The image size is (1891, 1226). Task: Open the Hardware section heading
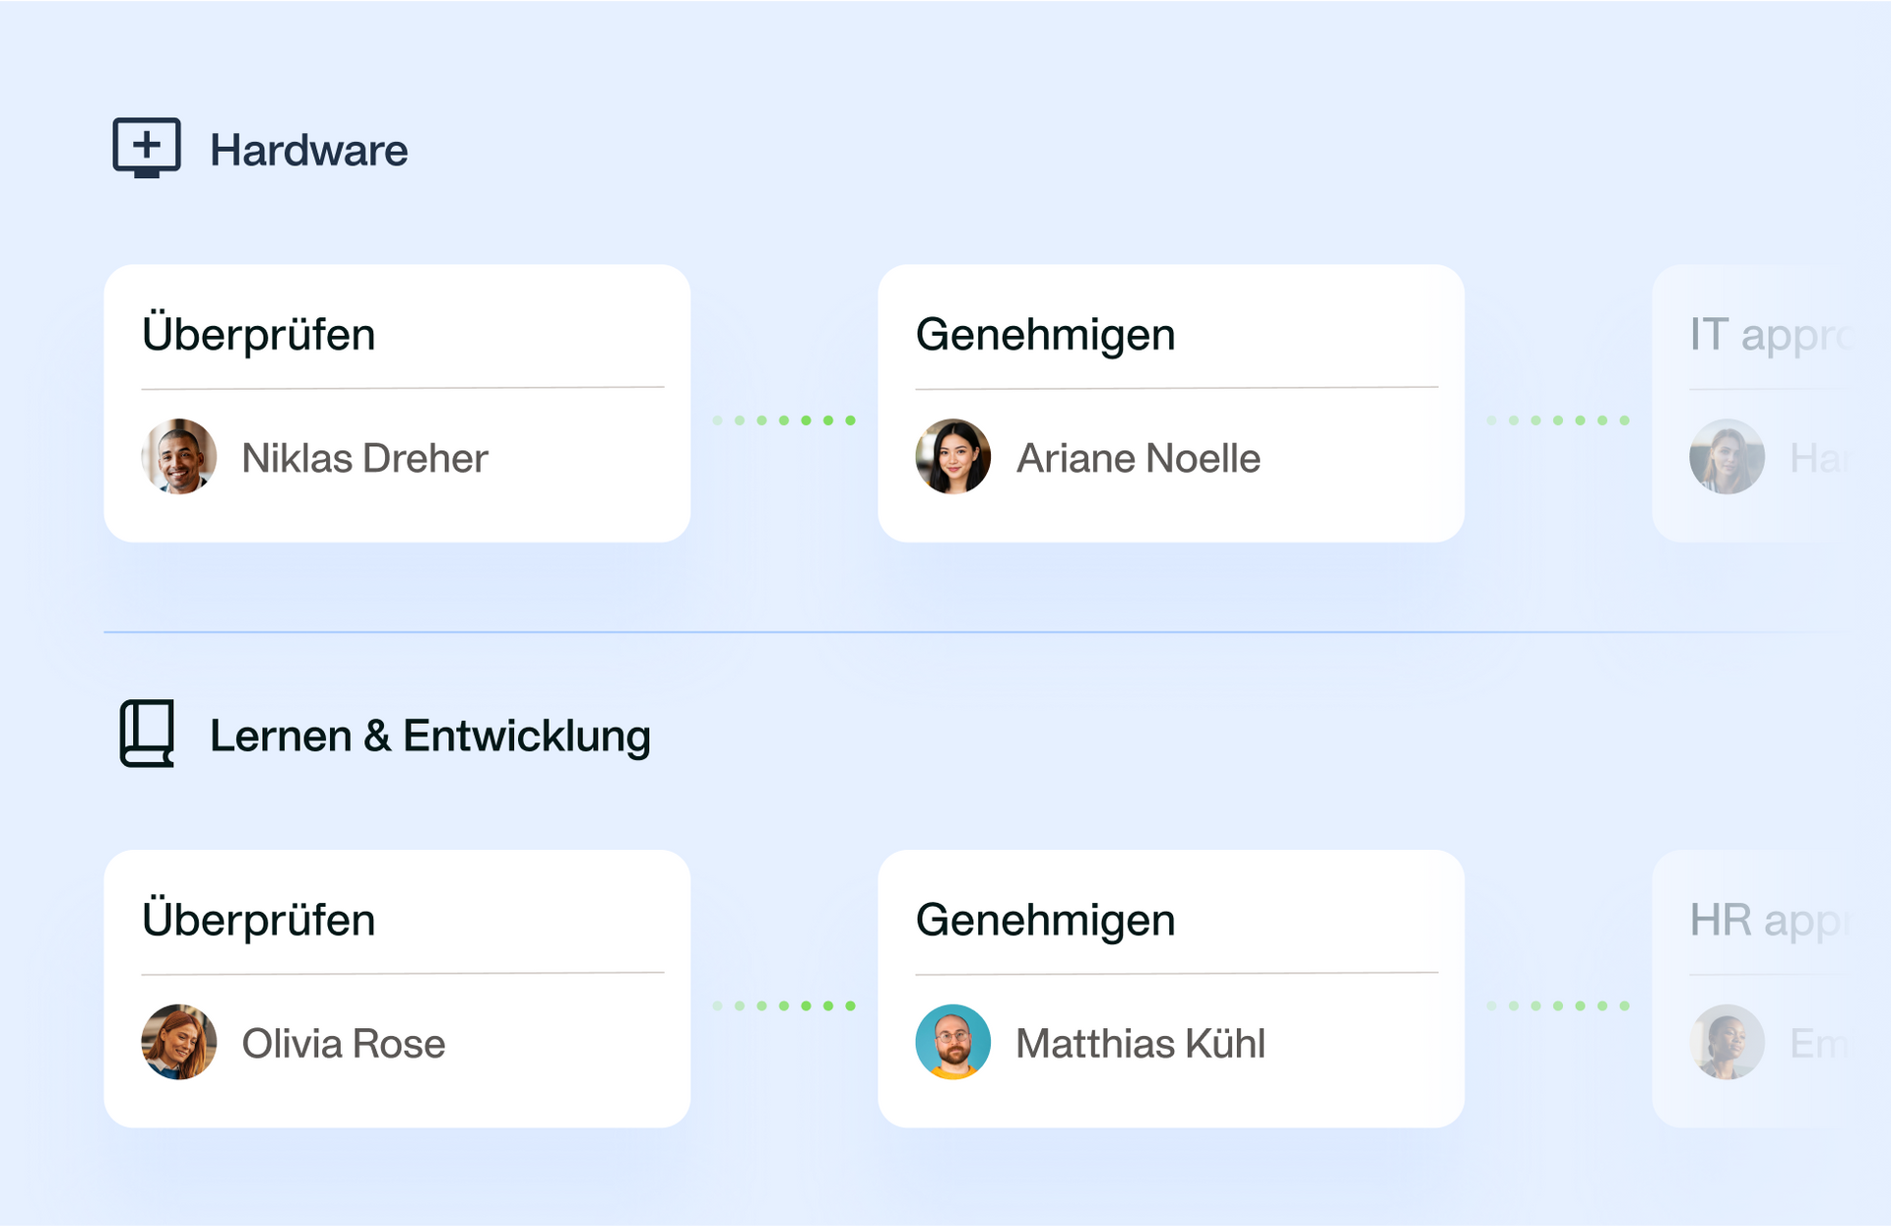pyautogui.click(x=308, y=151)
